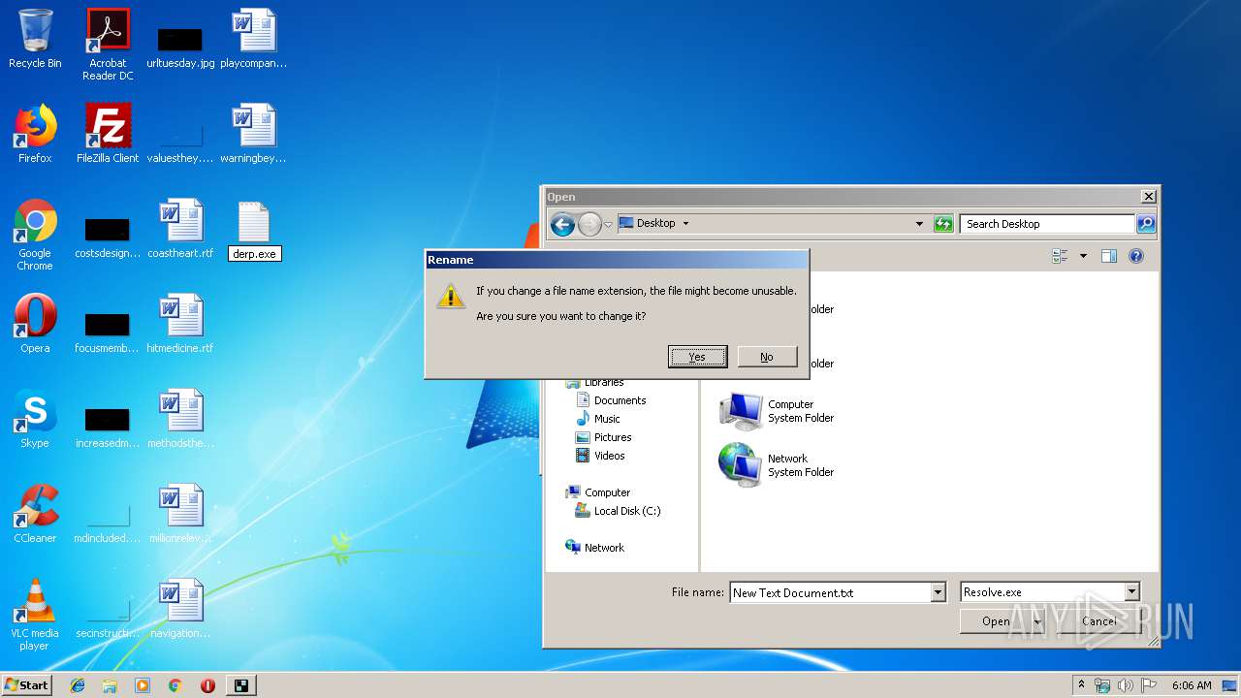Select coastheart.rtf desktop file
The image size is (1241, 698).
pos(180,229)
